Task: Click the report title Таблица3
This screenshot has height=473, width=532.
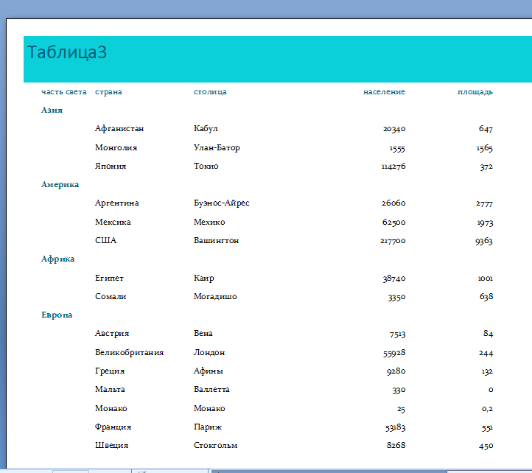Action: coord(67,52)
